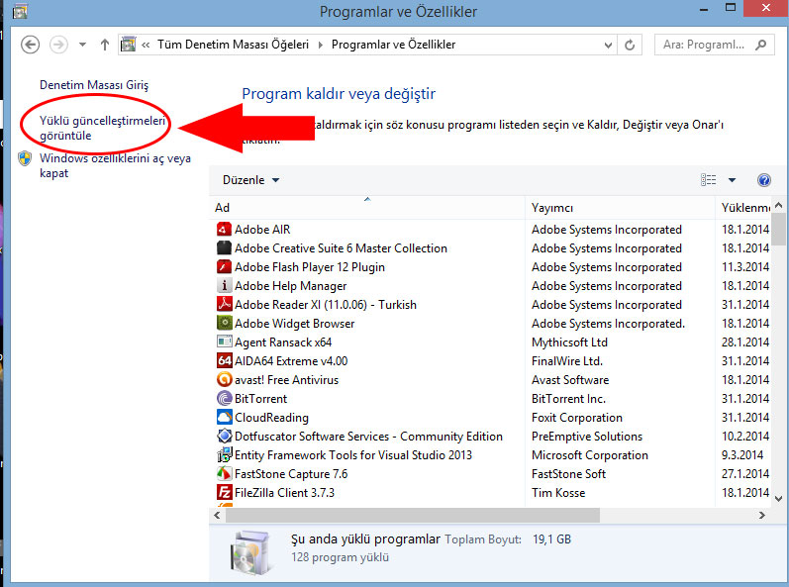Screen dimensions: 789x587
Task: Click the window title bar icon
Action: (x=20, y=11)
